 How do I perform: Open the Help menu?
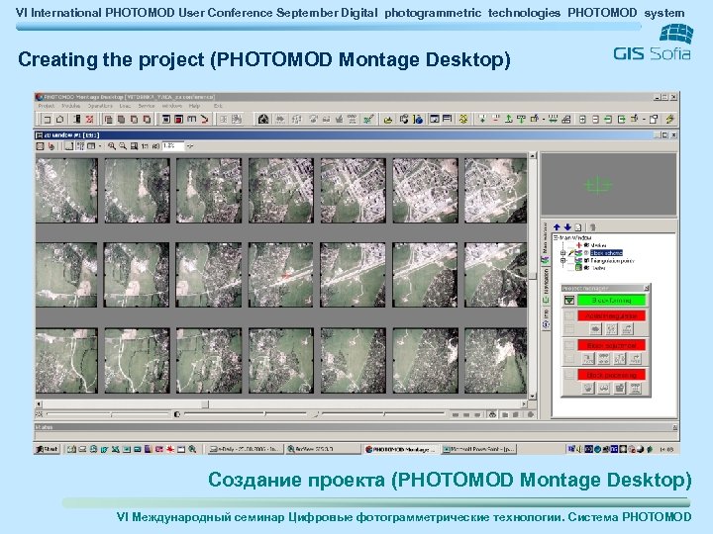click(194, 106)
